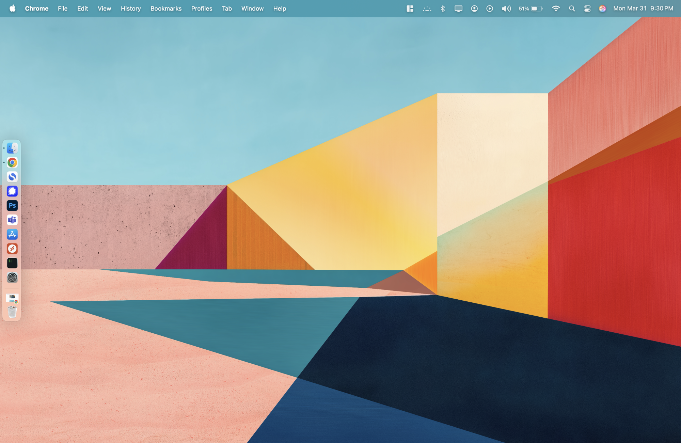
Task: Open the Bookmarks menu
Action: [x=166, y=9]
